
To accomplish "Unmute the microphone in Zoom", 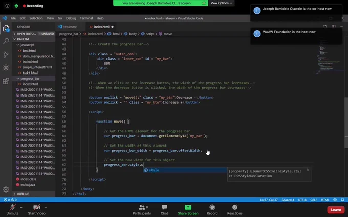I will 12,210.
